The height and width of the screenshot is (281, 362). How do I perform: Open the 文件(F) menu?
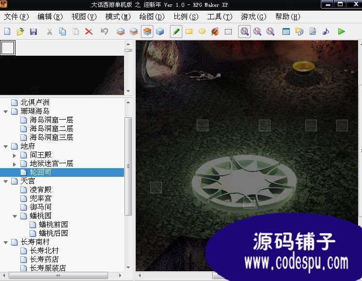[x=16, y=16]
